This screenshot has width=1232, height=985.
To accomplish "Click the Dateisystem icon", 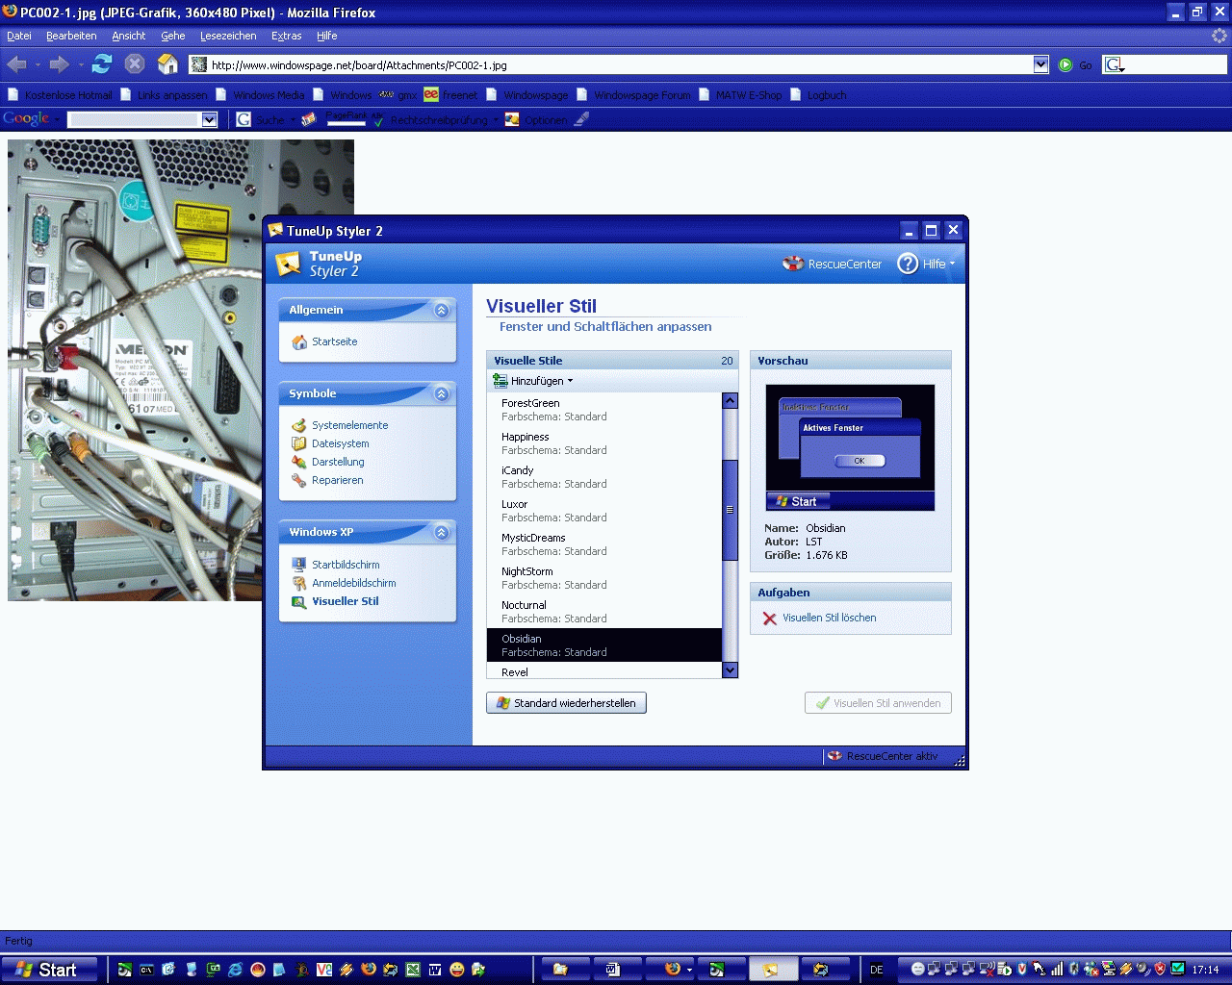I will (299, 443).
